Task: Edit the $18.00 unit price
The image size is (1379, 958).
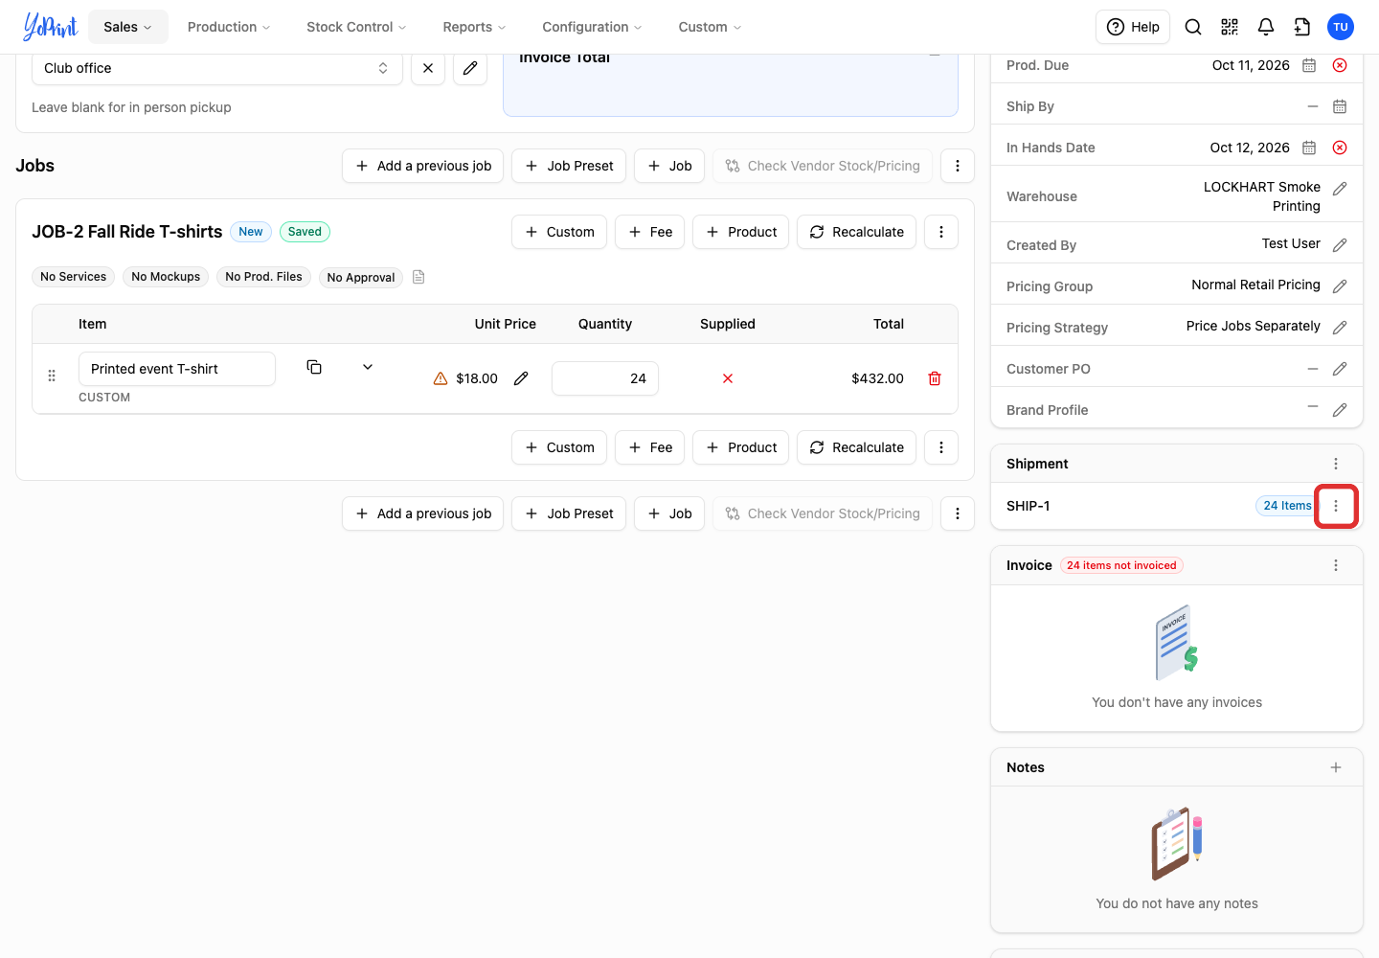Action: click(x=521, y=378)
